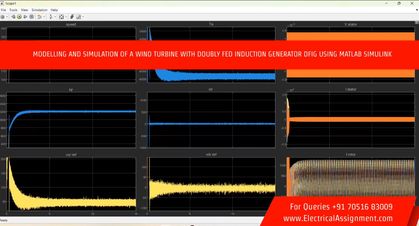The image size is (419, 226).
Task: Toggle the Cursor Measurements icon
Action: pyautogui.click(x=72, y=17)
